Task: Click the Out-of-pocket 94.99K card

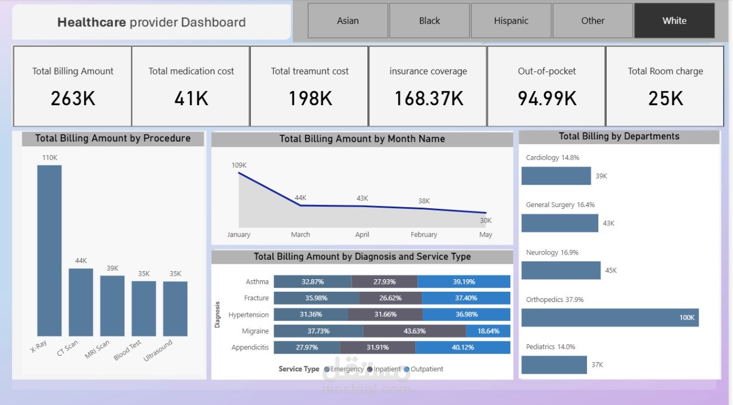Action: point(546,86)
